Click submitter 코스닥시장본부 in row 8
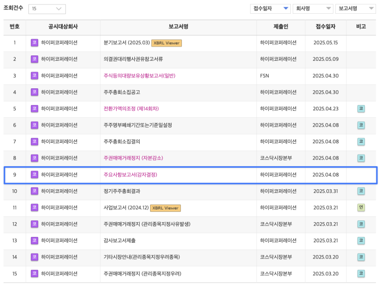The image size is (379, 285). (276, 158)
